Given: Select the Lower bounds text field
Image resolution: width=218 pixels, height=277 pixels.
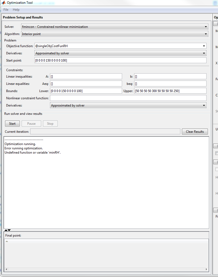Looking at the screenshot, I should [86, 91].
